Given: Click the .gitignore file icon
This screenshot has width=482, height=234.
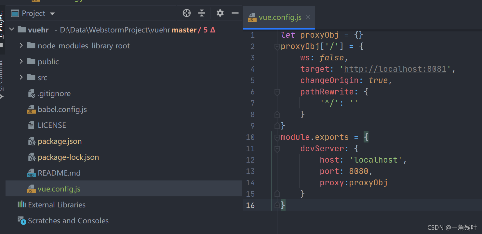Looking at the screenshot, I should click(x=31, y=93).
